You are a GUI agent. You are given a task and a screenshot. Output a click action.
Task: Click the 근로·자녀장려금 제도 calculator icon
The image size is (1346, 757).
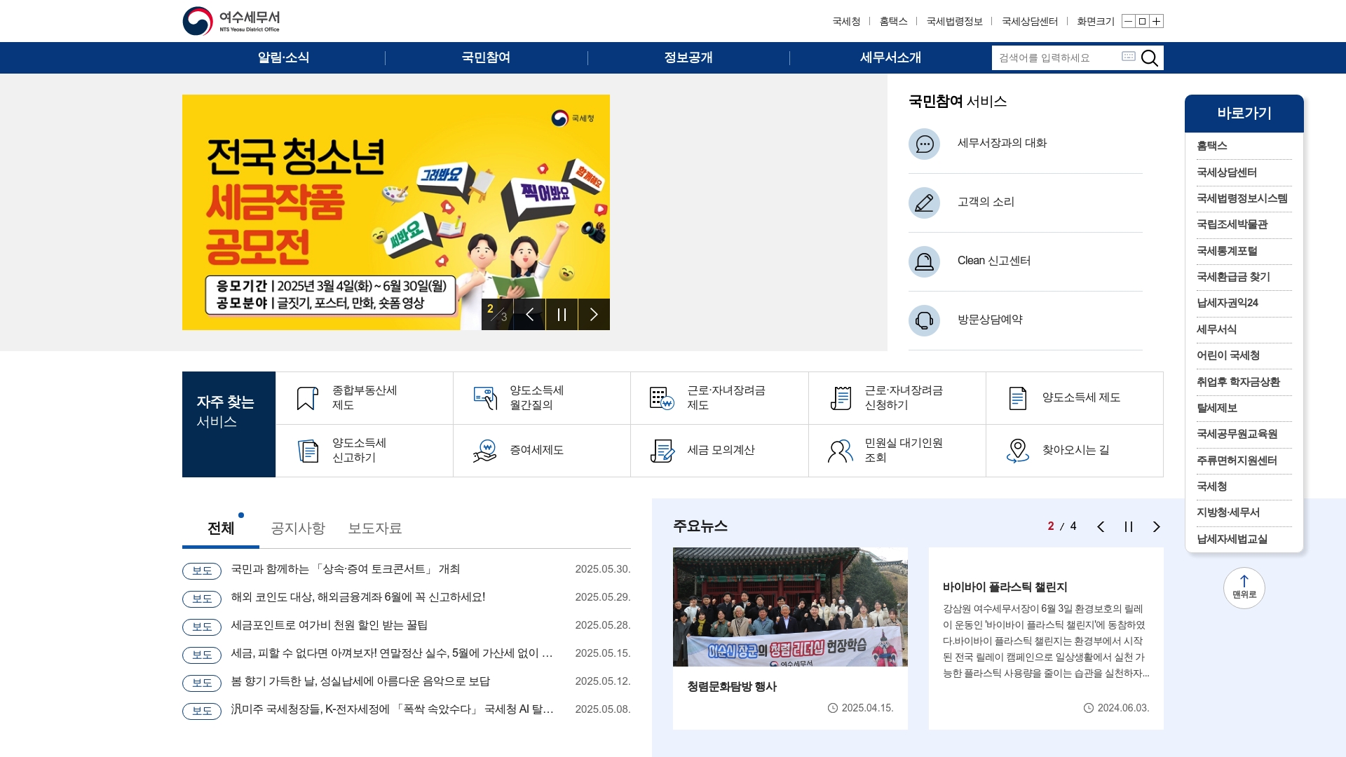[662, 398]
